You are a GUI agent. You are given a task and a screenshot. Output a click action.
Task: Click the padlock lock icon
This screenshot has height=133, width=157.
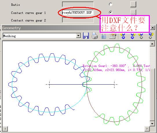pyautogui.click(x=104, y=36)
